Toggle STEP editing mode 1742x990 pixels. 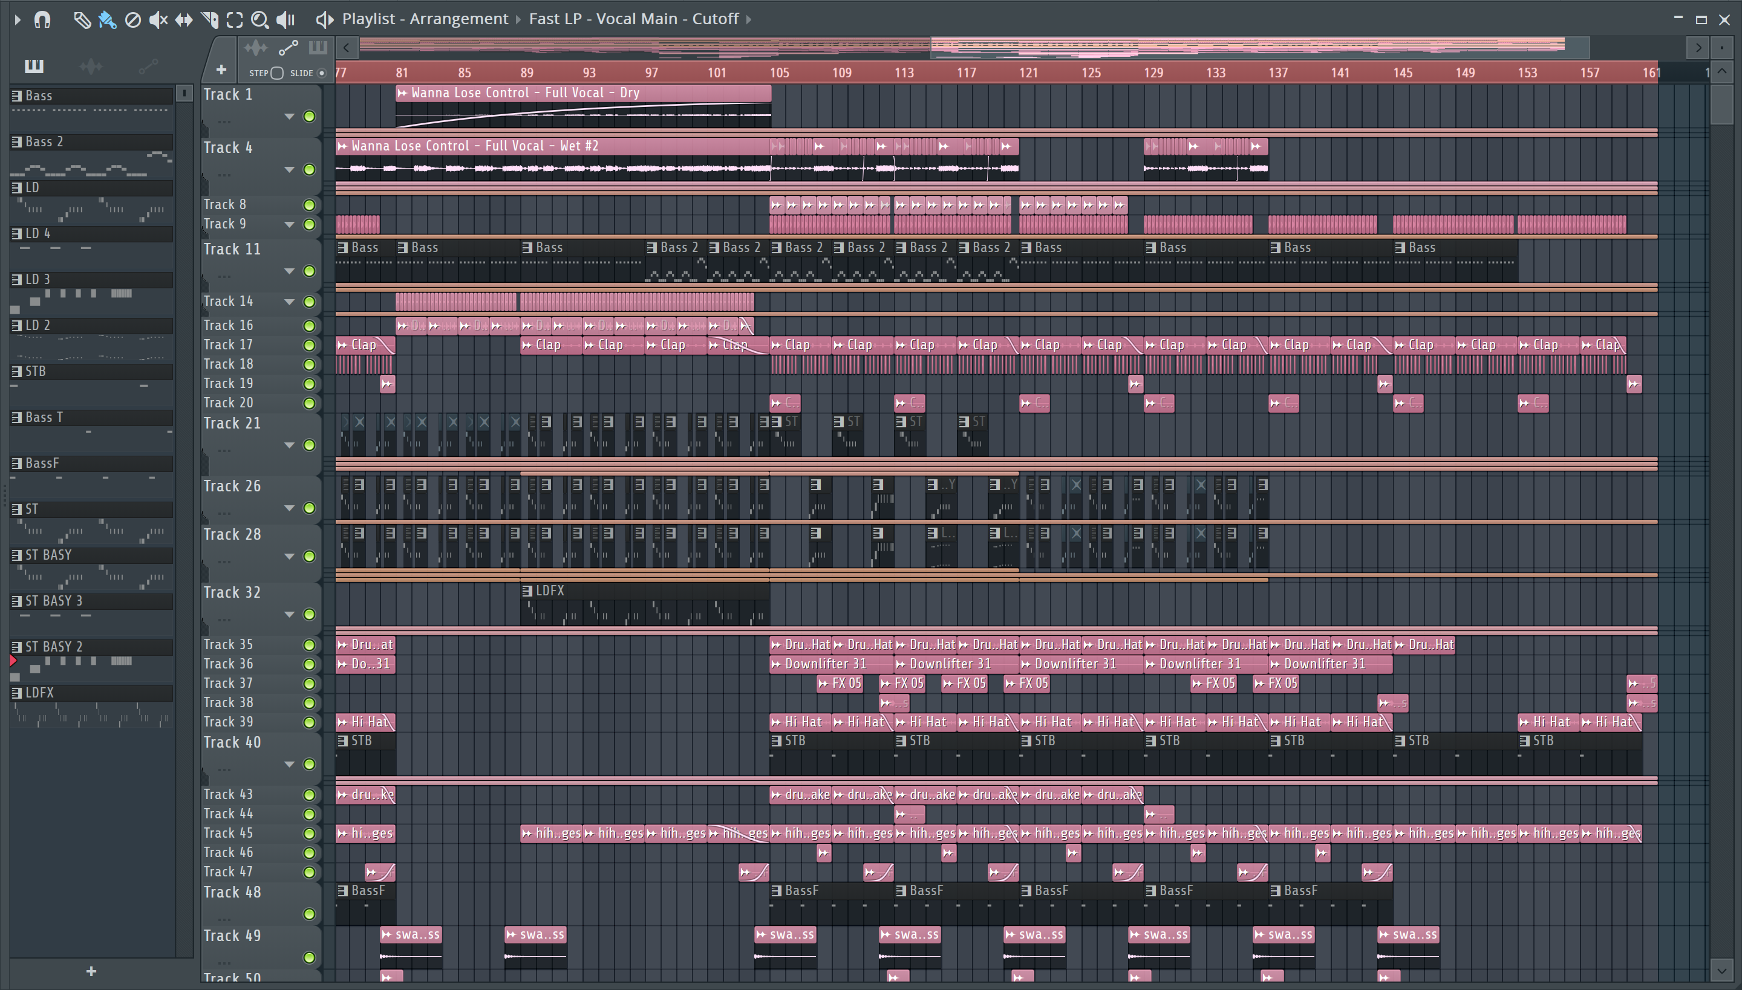[277, 73]
